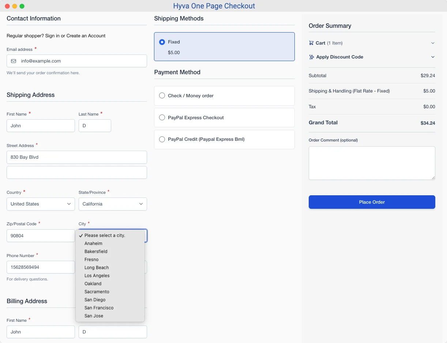
Task: Click the Sign in link
Action: point(52,36)
